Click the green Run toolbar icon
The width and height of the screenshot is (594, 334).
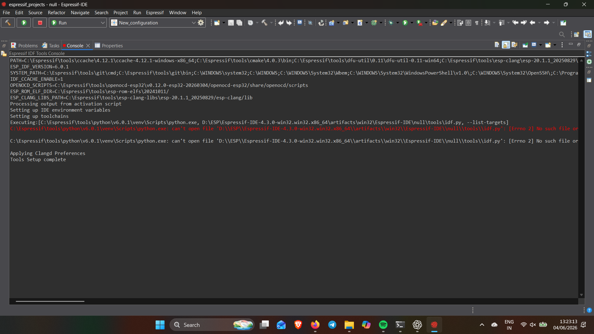pos(405,23)
